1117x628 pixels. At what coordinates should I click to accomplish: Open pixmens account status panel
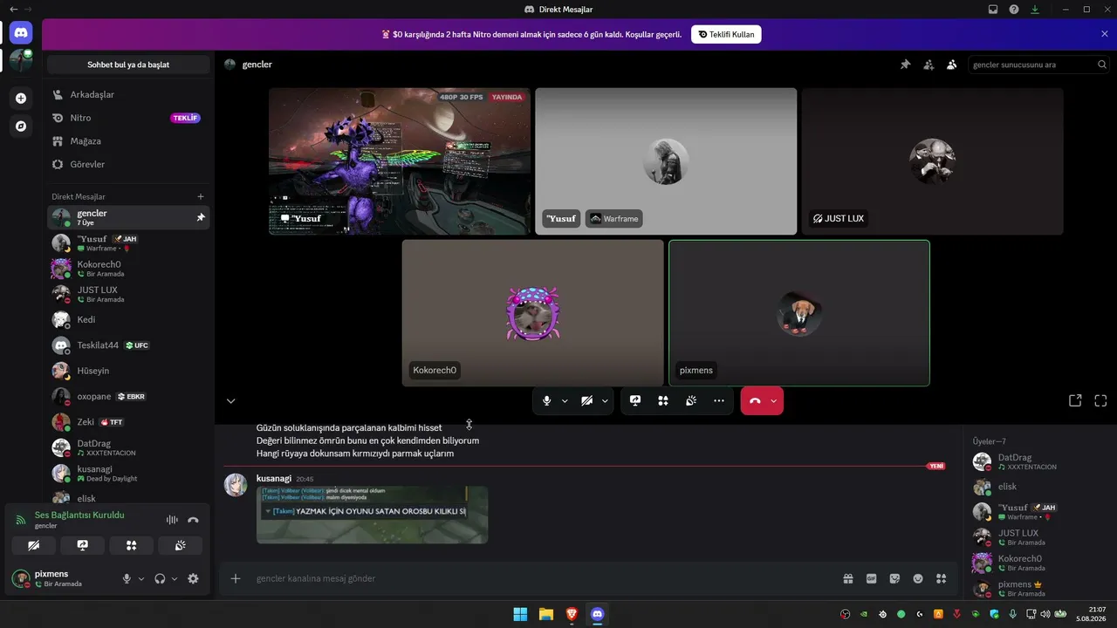tap(63, 578)
